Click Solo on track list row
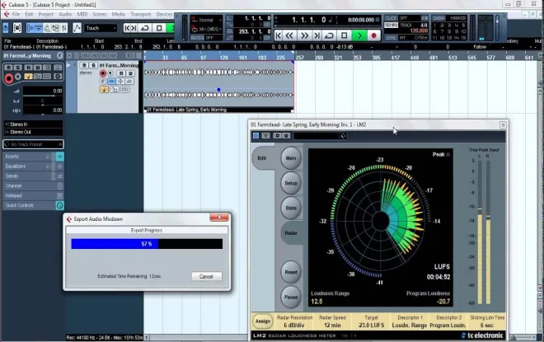This screenshot has width=544, height=342. (93, 65)
